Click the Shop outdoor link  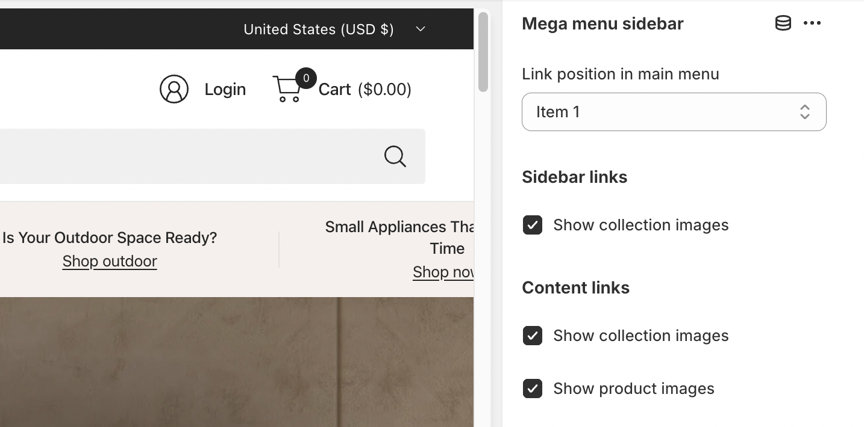[110, 261]
